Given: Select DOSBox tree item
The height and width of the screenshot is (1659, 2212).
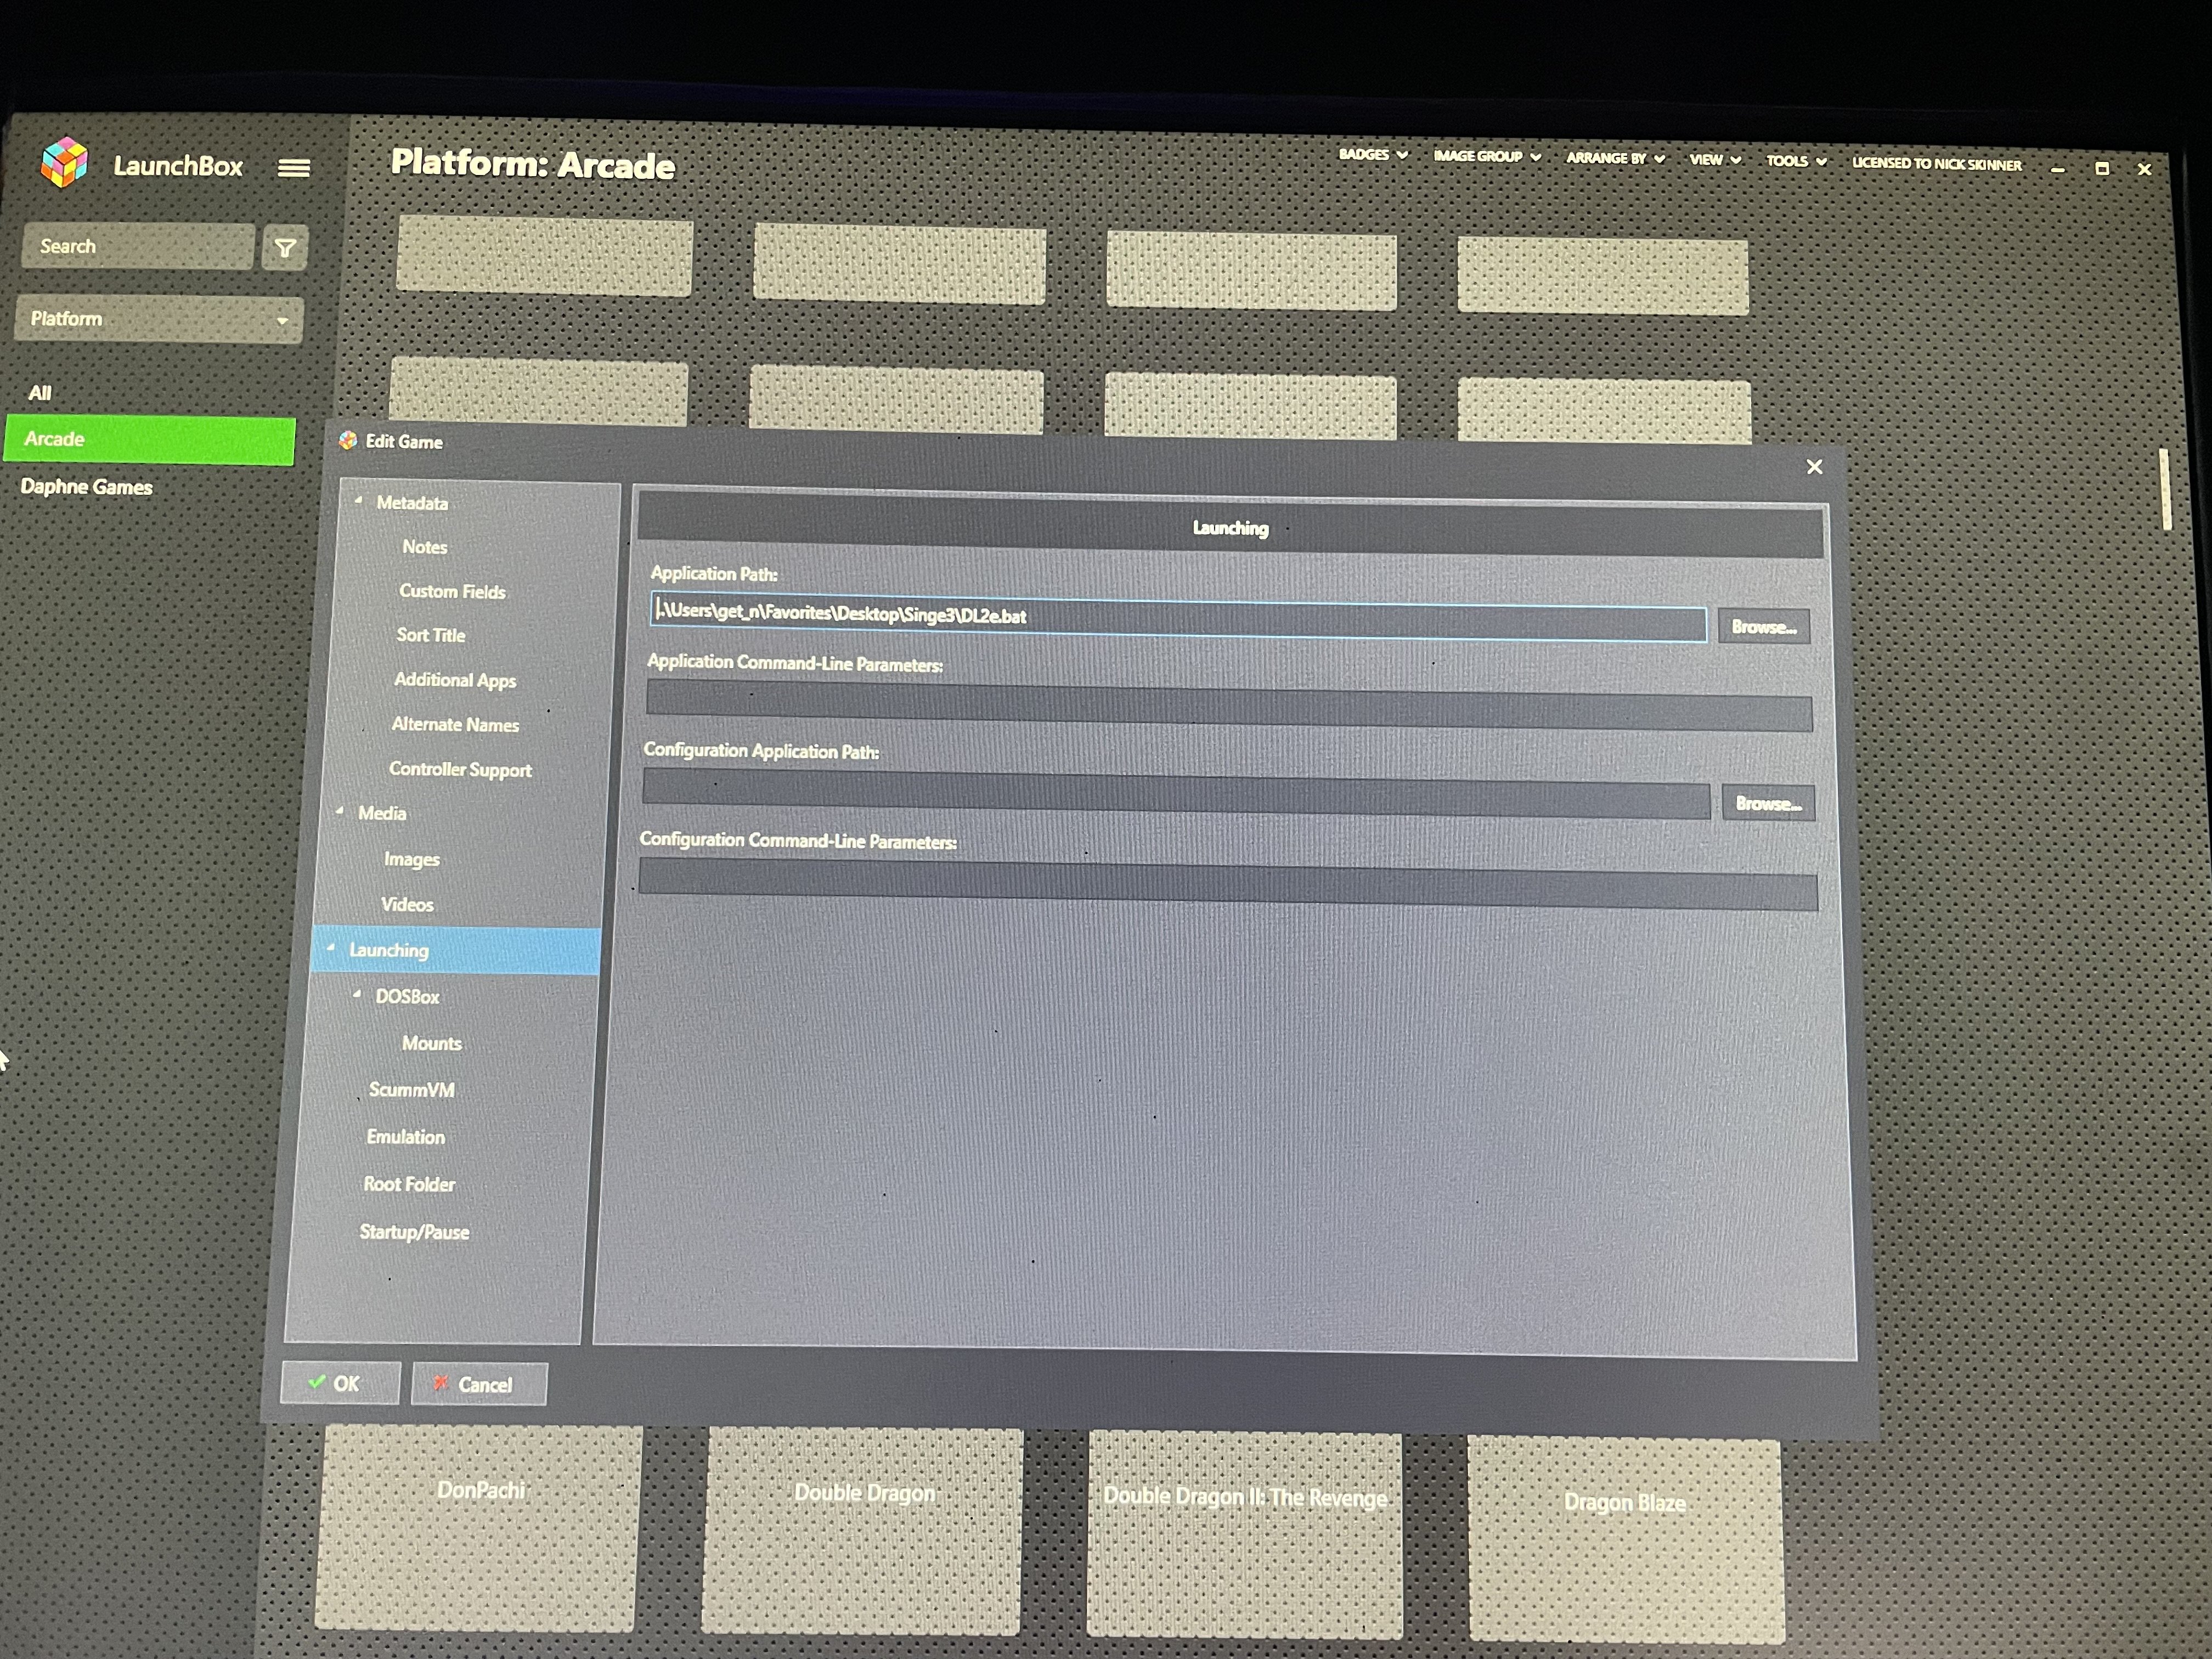Looking at the screenshot, I should click(x=407, y=997).
